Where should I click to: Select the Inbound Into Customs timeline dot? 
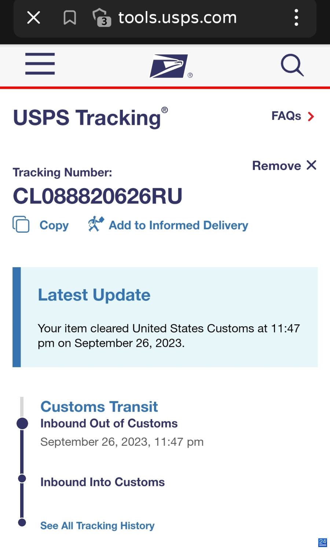[22, 478]
